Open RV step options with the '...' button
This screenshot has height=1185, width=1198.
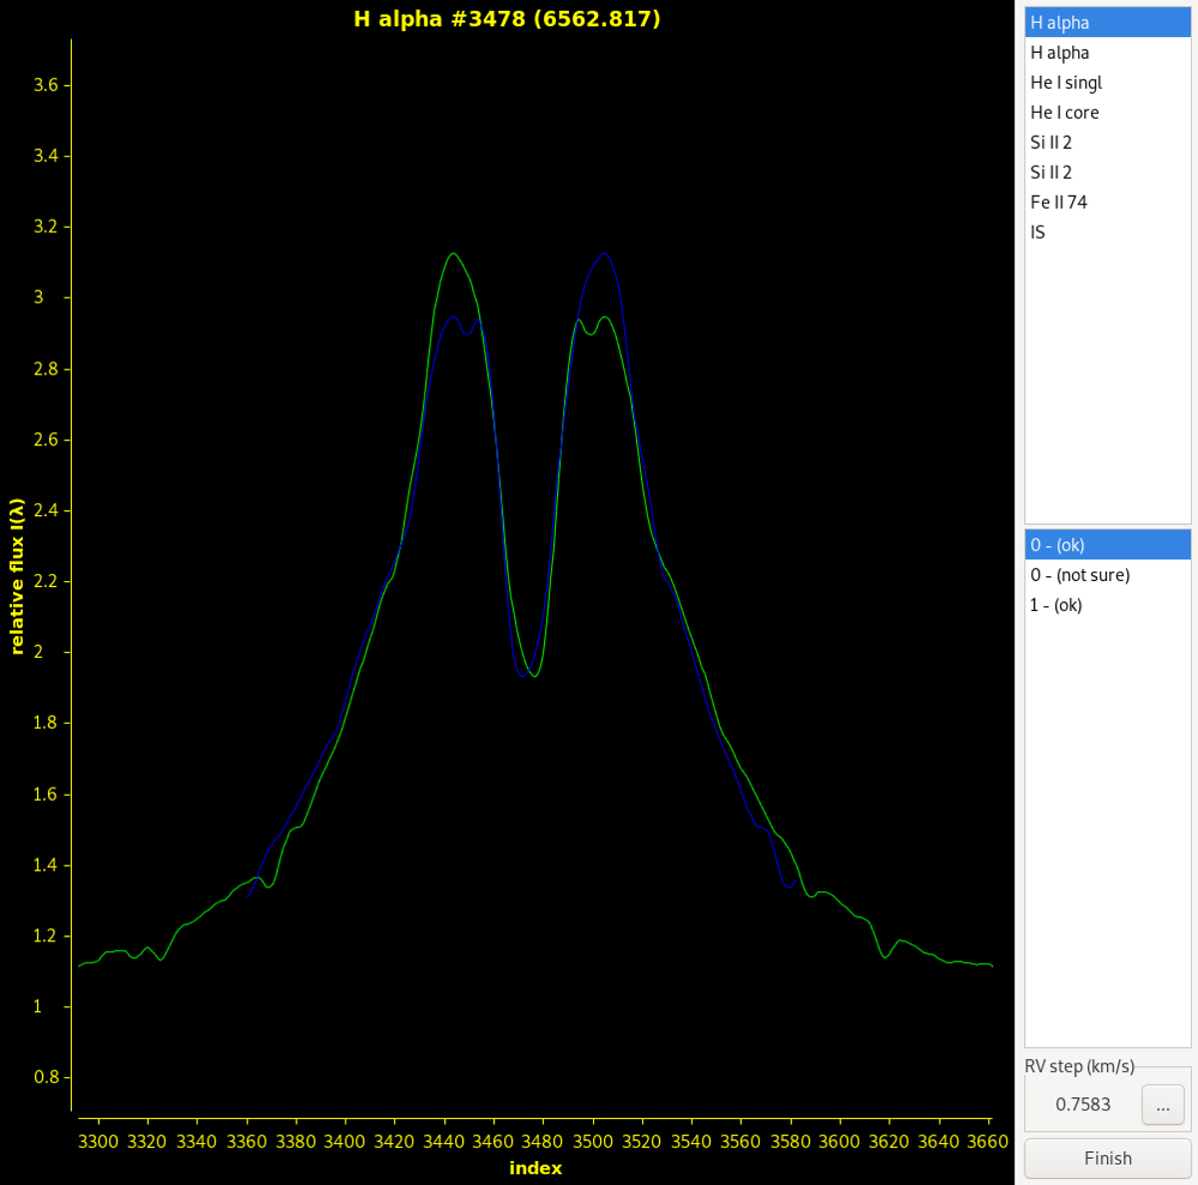(x=1162, y=1105)
